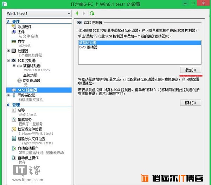Screen dimensions: 211x185
Task: Select 硬盘驱动器 in the left tree
Action: (x=32, y=66)
